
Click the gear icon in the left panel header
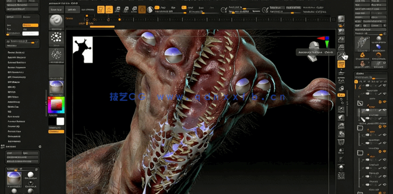click(x=40, y=147)
